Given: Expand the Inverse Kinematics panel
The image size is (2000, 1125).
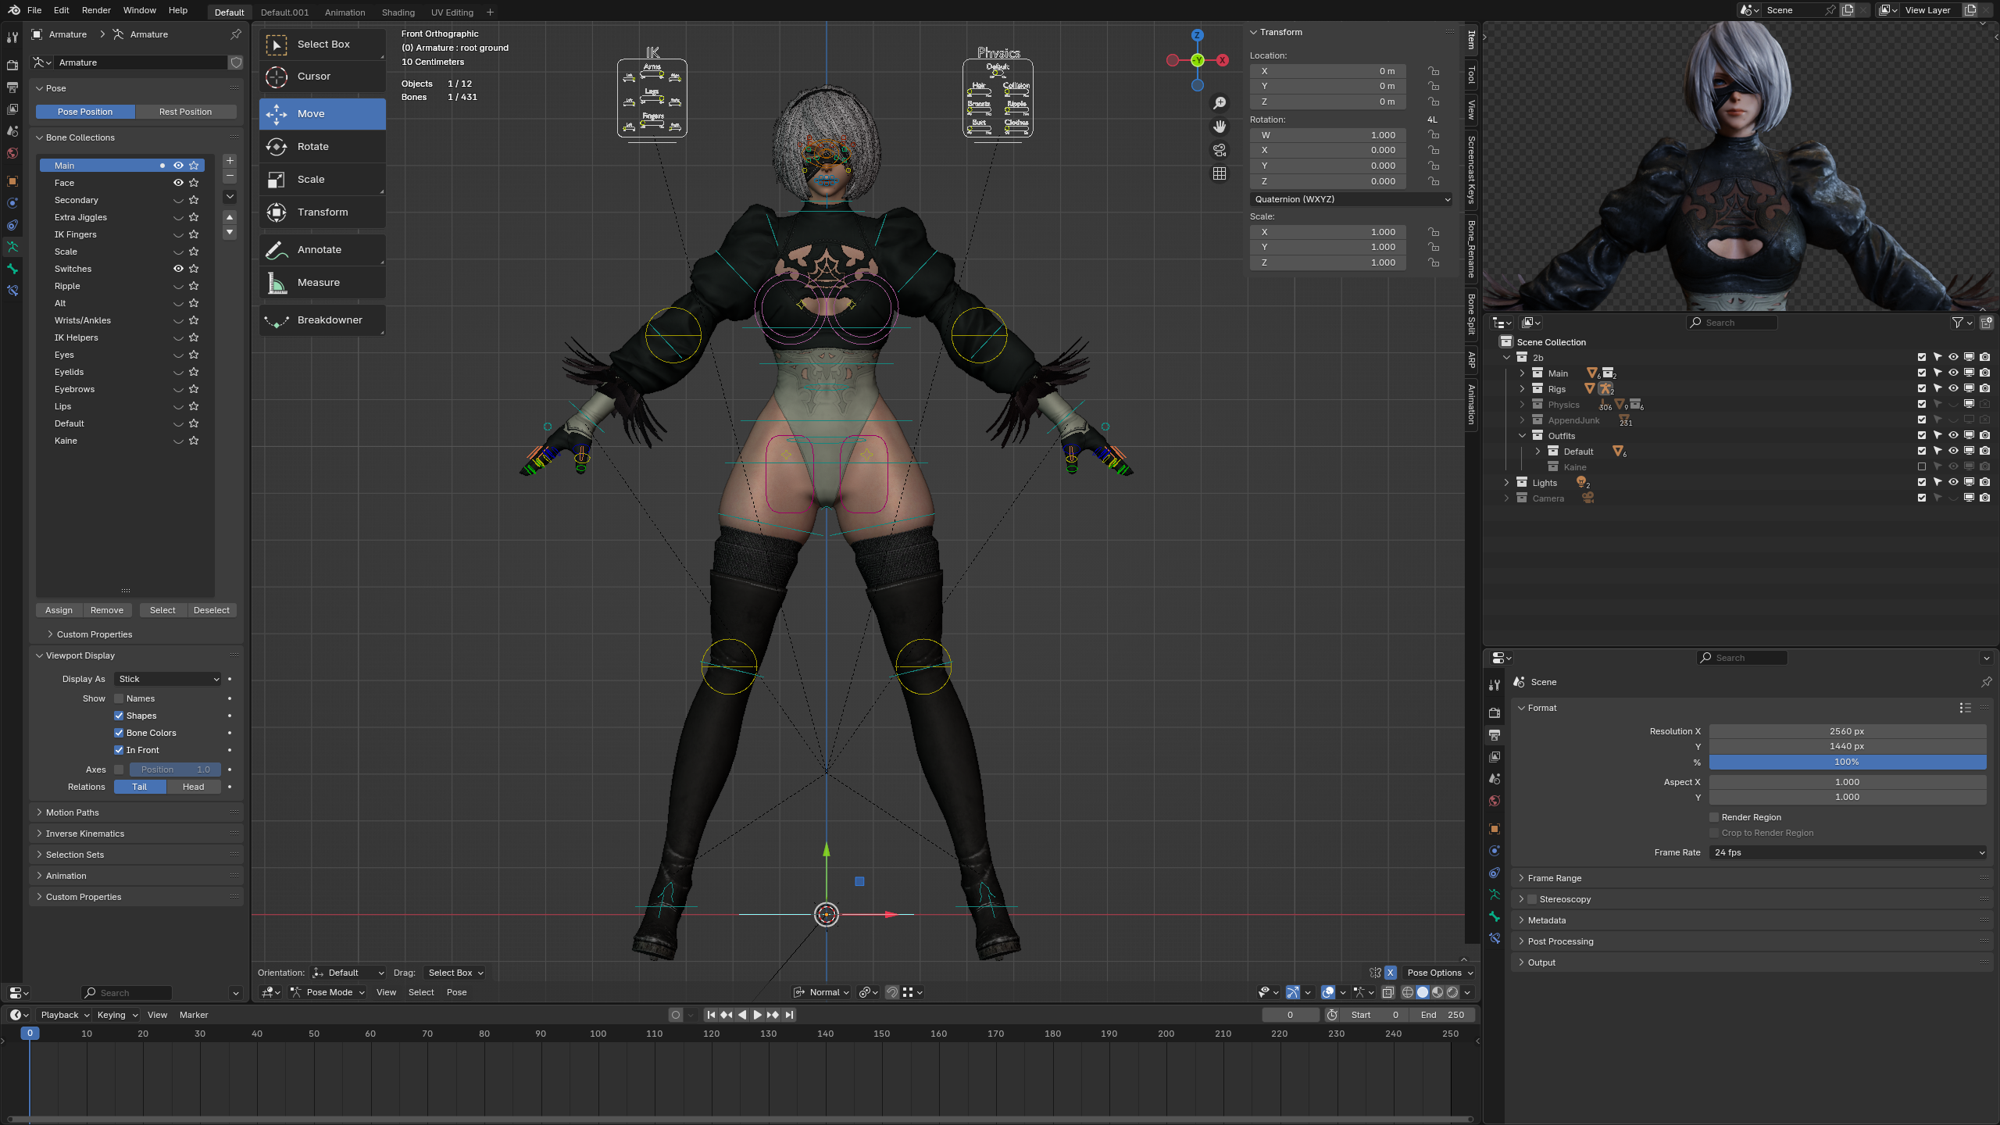Looking at the screenshot, I should pyautogui.click(x=84, y=834).
